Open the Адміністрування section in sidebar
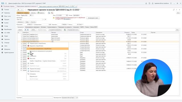Screen dimensions: 182x102 pyautogui.click(x=9, y=53)
